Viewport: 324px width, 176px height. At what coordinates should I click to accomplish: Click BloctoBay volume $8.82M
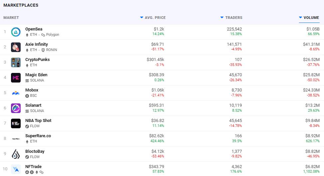tap(312, 151)
